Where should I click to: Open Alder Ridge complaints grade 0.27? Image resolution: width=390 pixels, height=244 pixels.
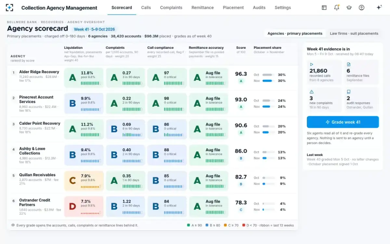coord(125,78)
